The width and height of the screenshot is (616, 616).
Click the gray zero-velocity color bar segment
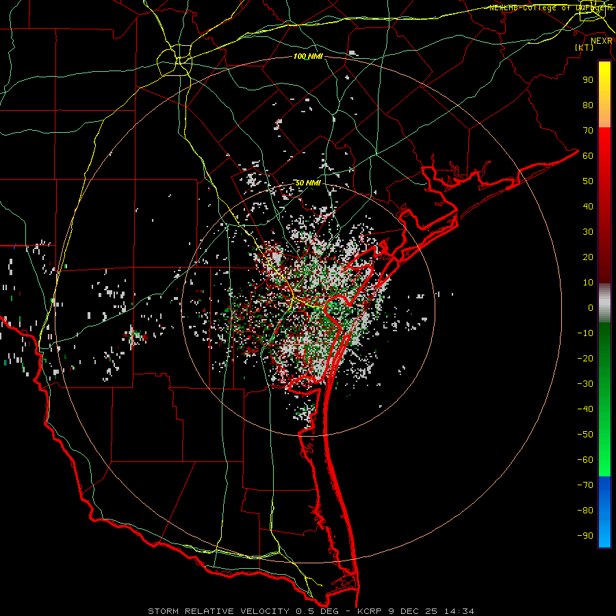click(x=604, y=303)
